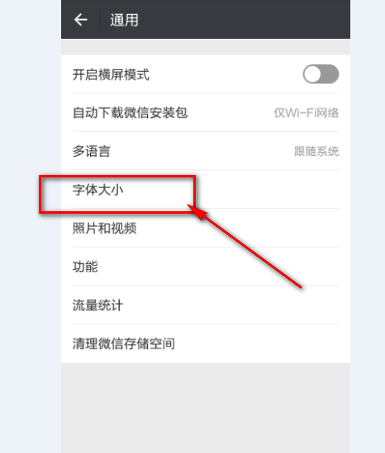385x453 pixels.
Task: View 流量统计 data usage
Action: 206,304
